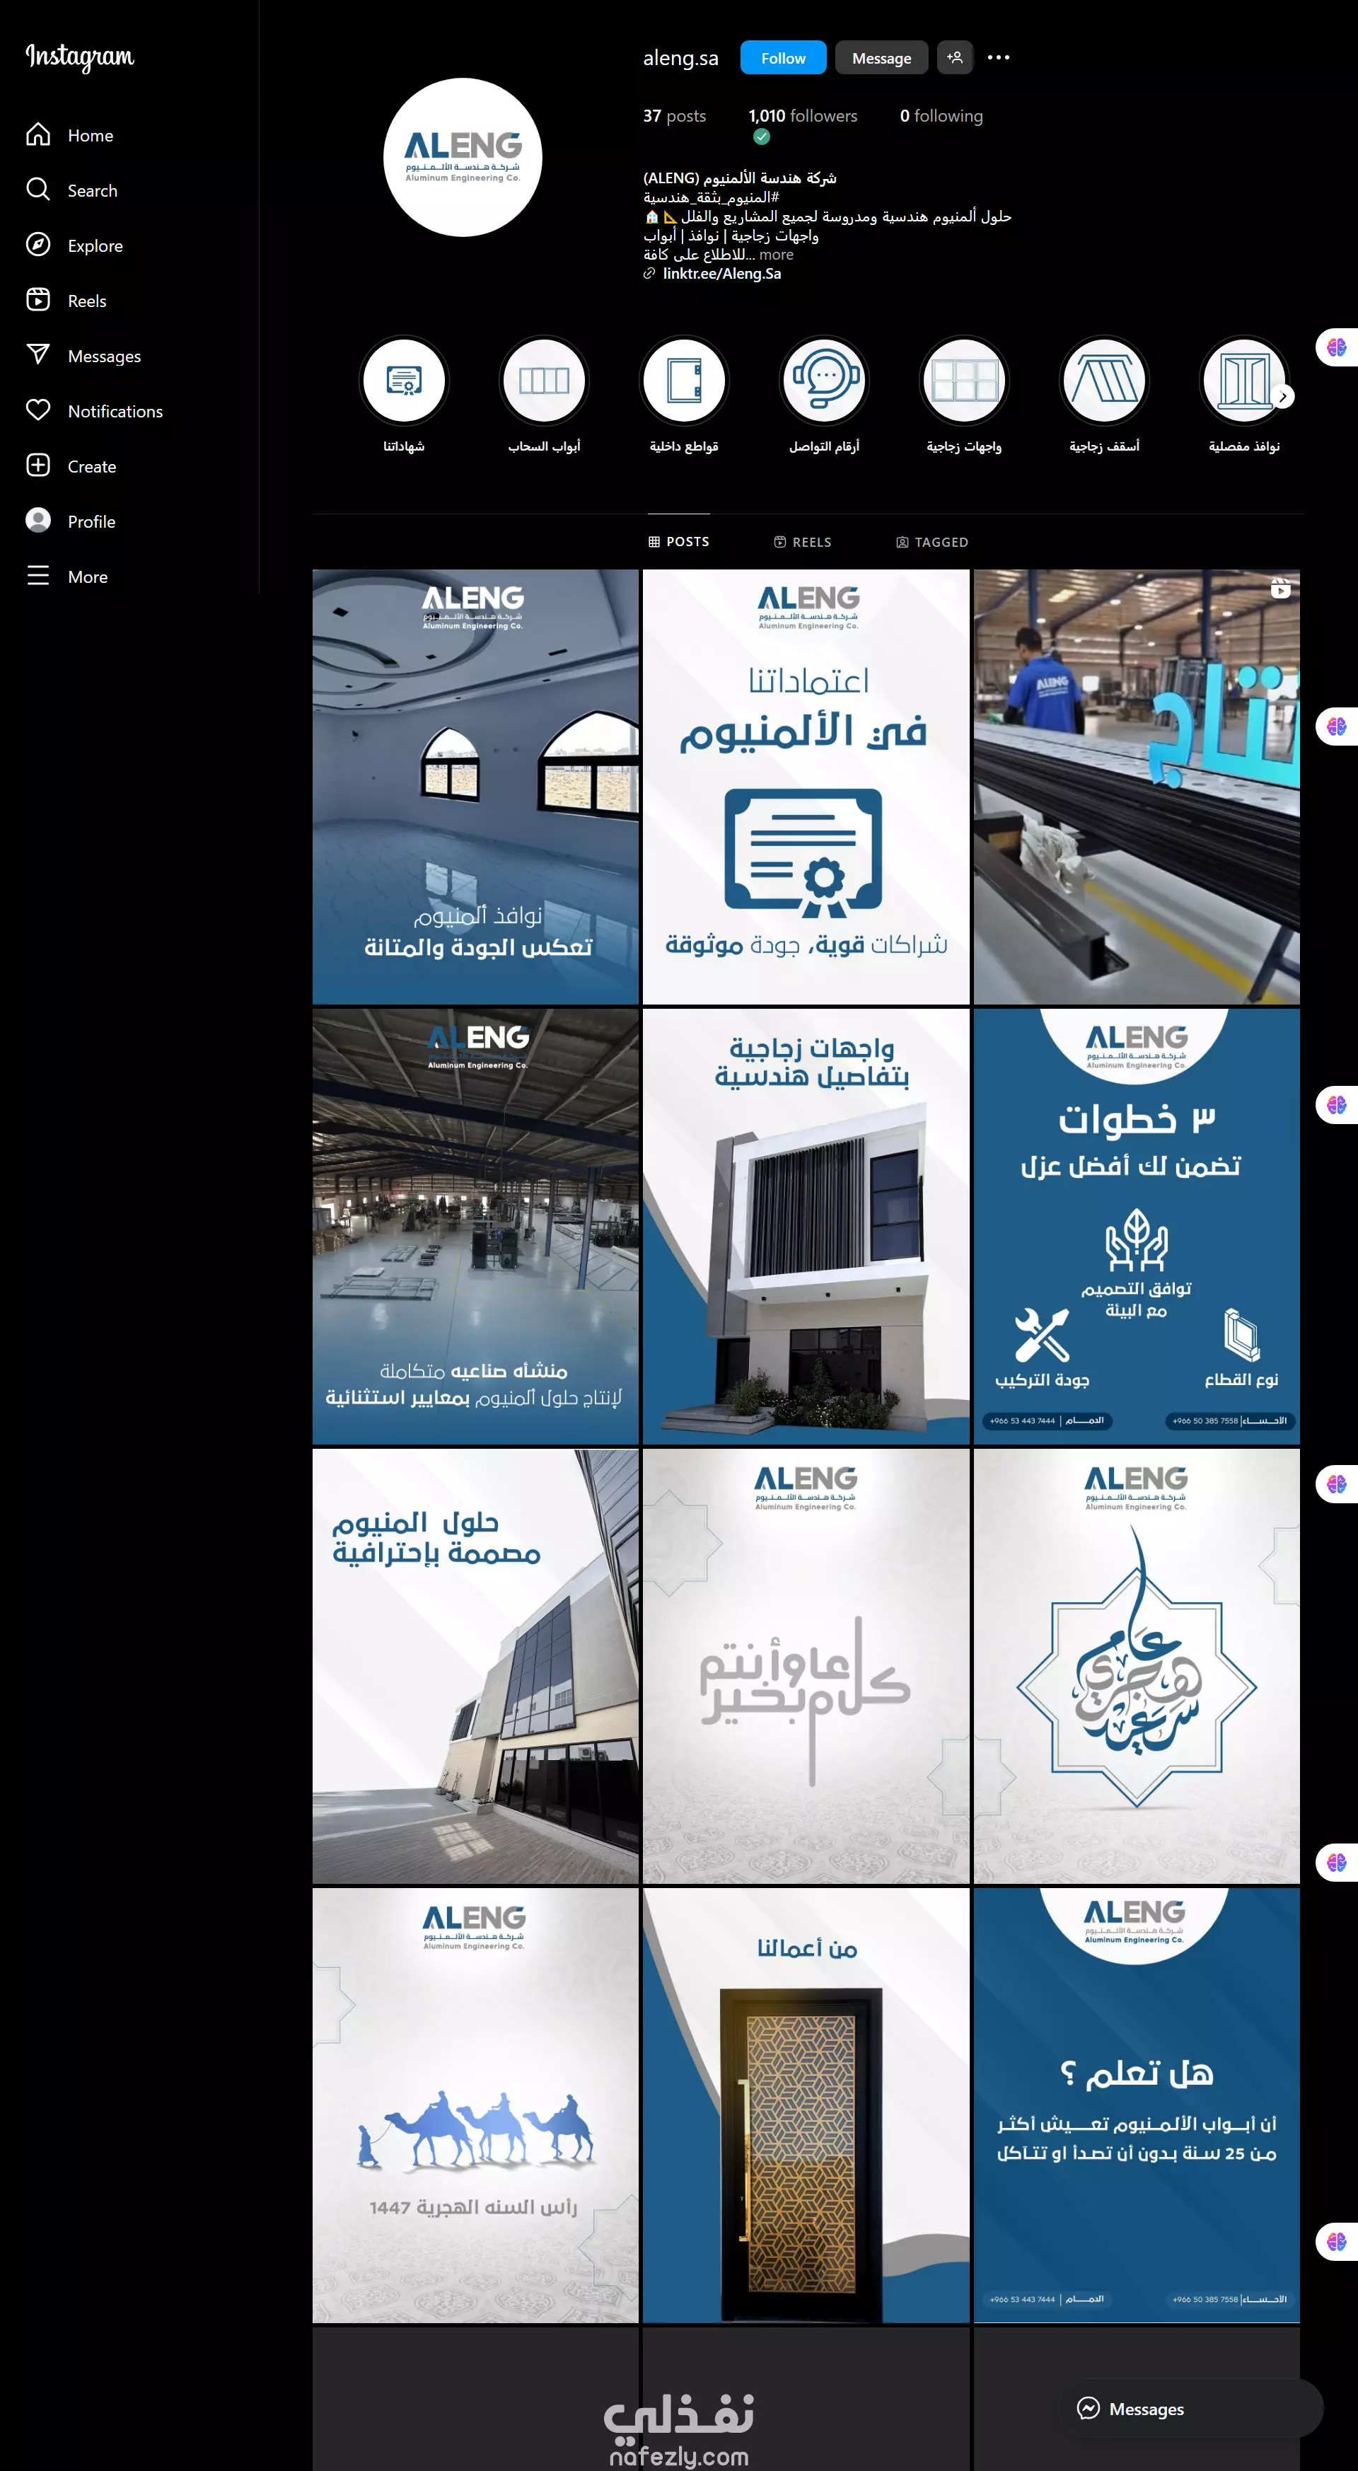The image size is (1358, 2471).
Task: Open the اعتماداتنا في الألمنيوم certificate post
Action: point(806,787)
